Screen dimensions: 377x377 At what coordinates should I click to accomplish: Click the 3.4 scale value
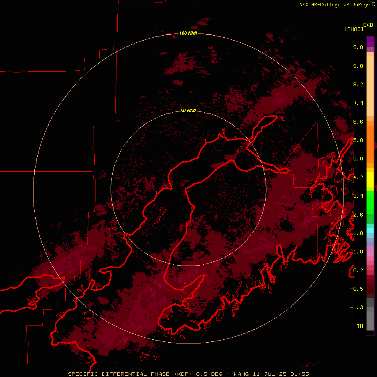358,196
